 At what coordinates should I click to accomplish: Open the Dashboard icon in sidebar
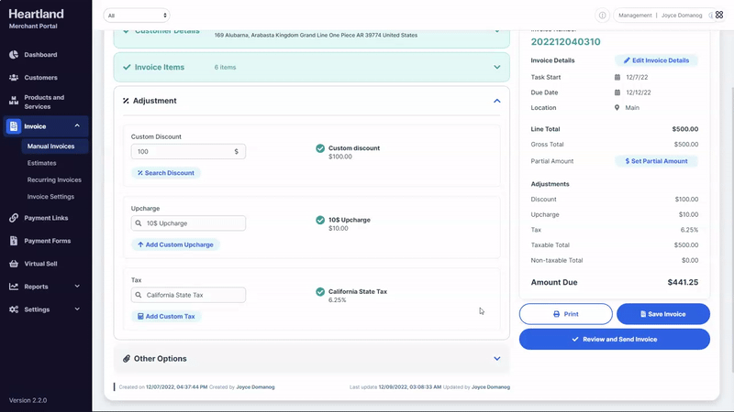click(14, 55)
